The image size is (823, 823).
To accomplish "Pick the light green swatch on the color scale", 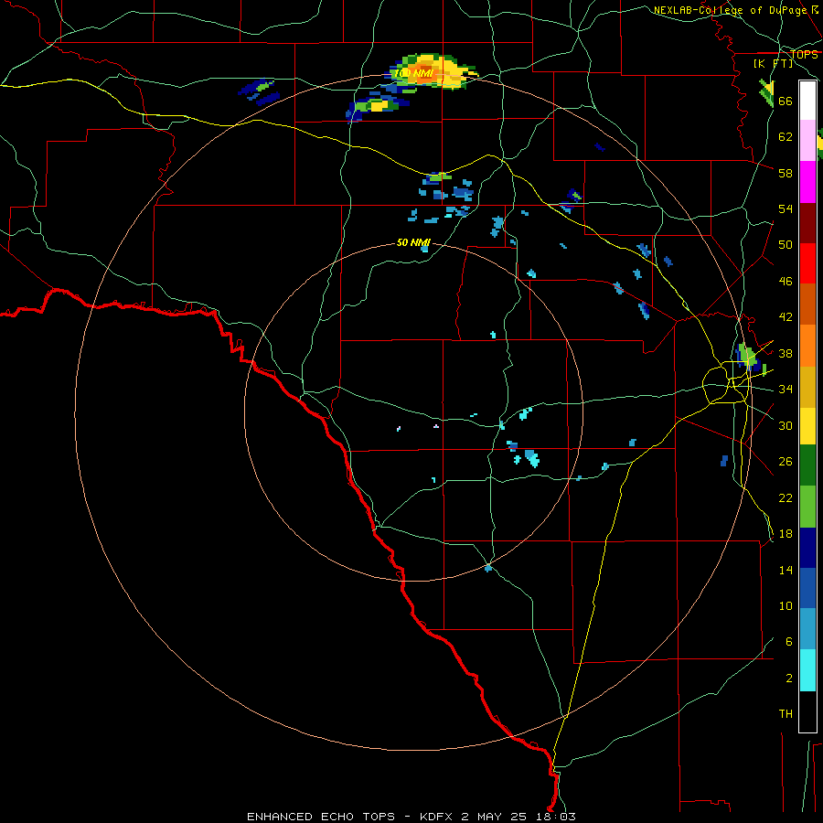I will click(x=807, y=507).
